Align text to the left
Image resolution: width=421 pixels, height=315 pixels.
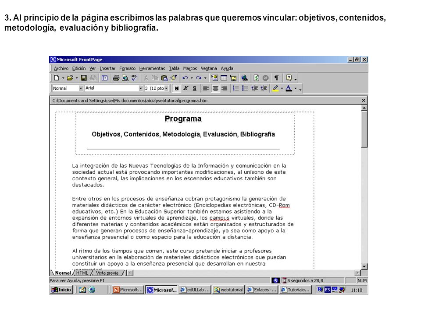click(206, 88)
